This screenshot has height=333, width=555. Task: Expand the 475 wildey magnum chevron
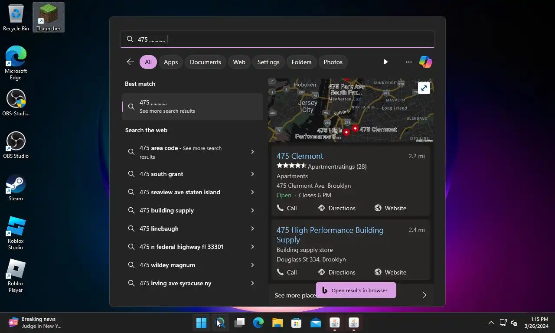pos(252,265)
